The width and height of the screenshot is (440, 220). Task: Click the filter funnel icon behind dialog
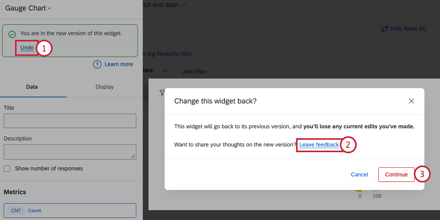(162, 93)
